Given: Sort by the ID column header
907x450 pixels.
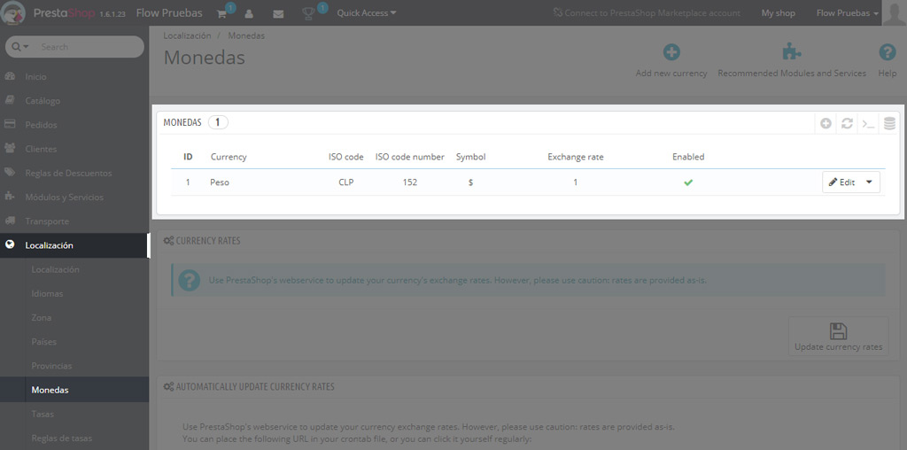Looking at the screenshot, I should tap(188, 157).
